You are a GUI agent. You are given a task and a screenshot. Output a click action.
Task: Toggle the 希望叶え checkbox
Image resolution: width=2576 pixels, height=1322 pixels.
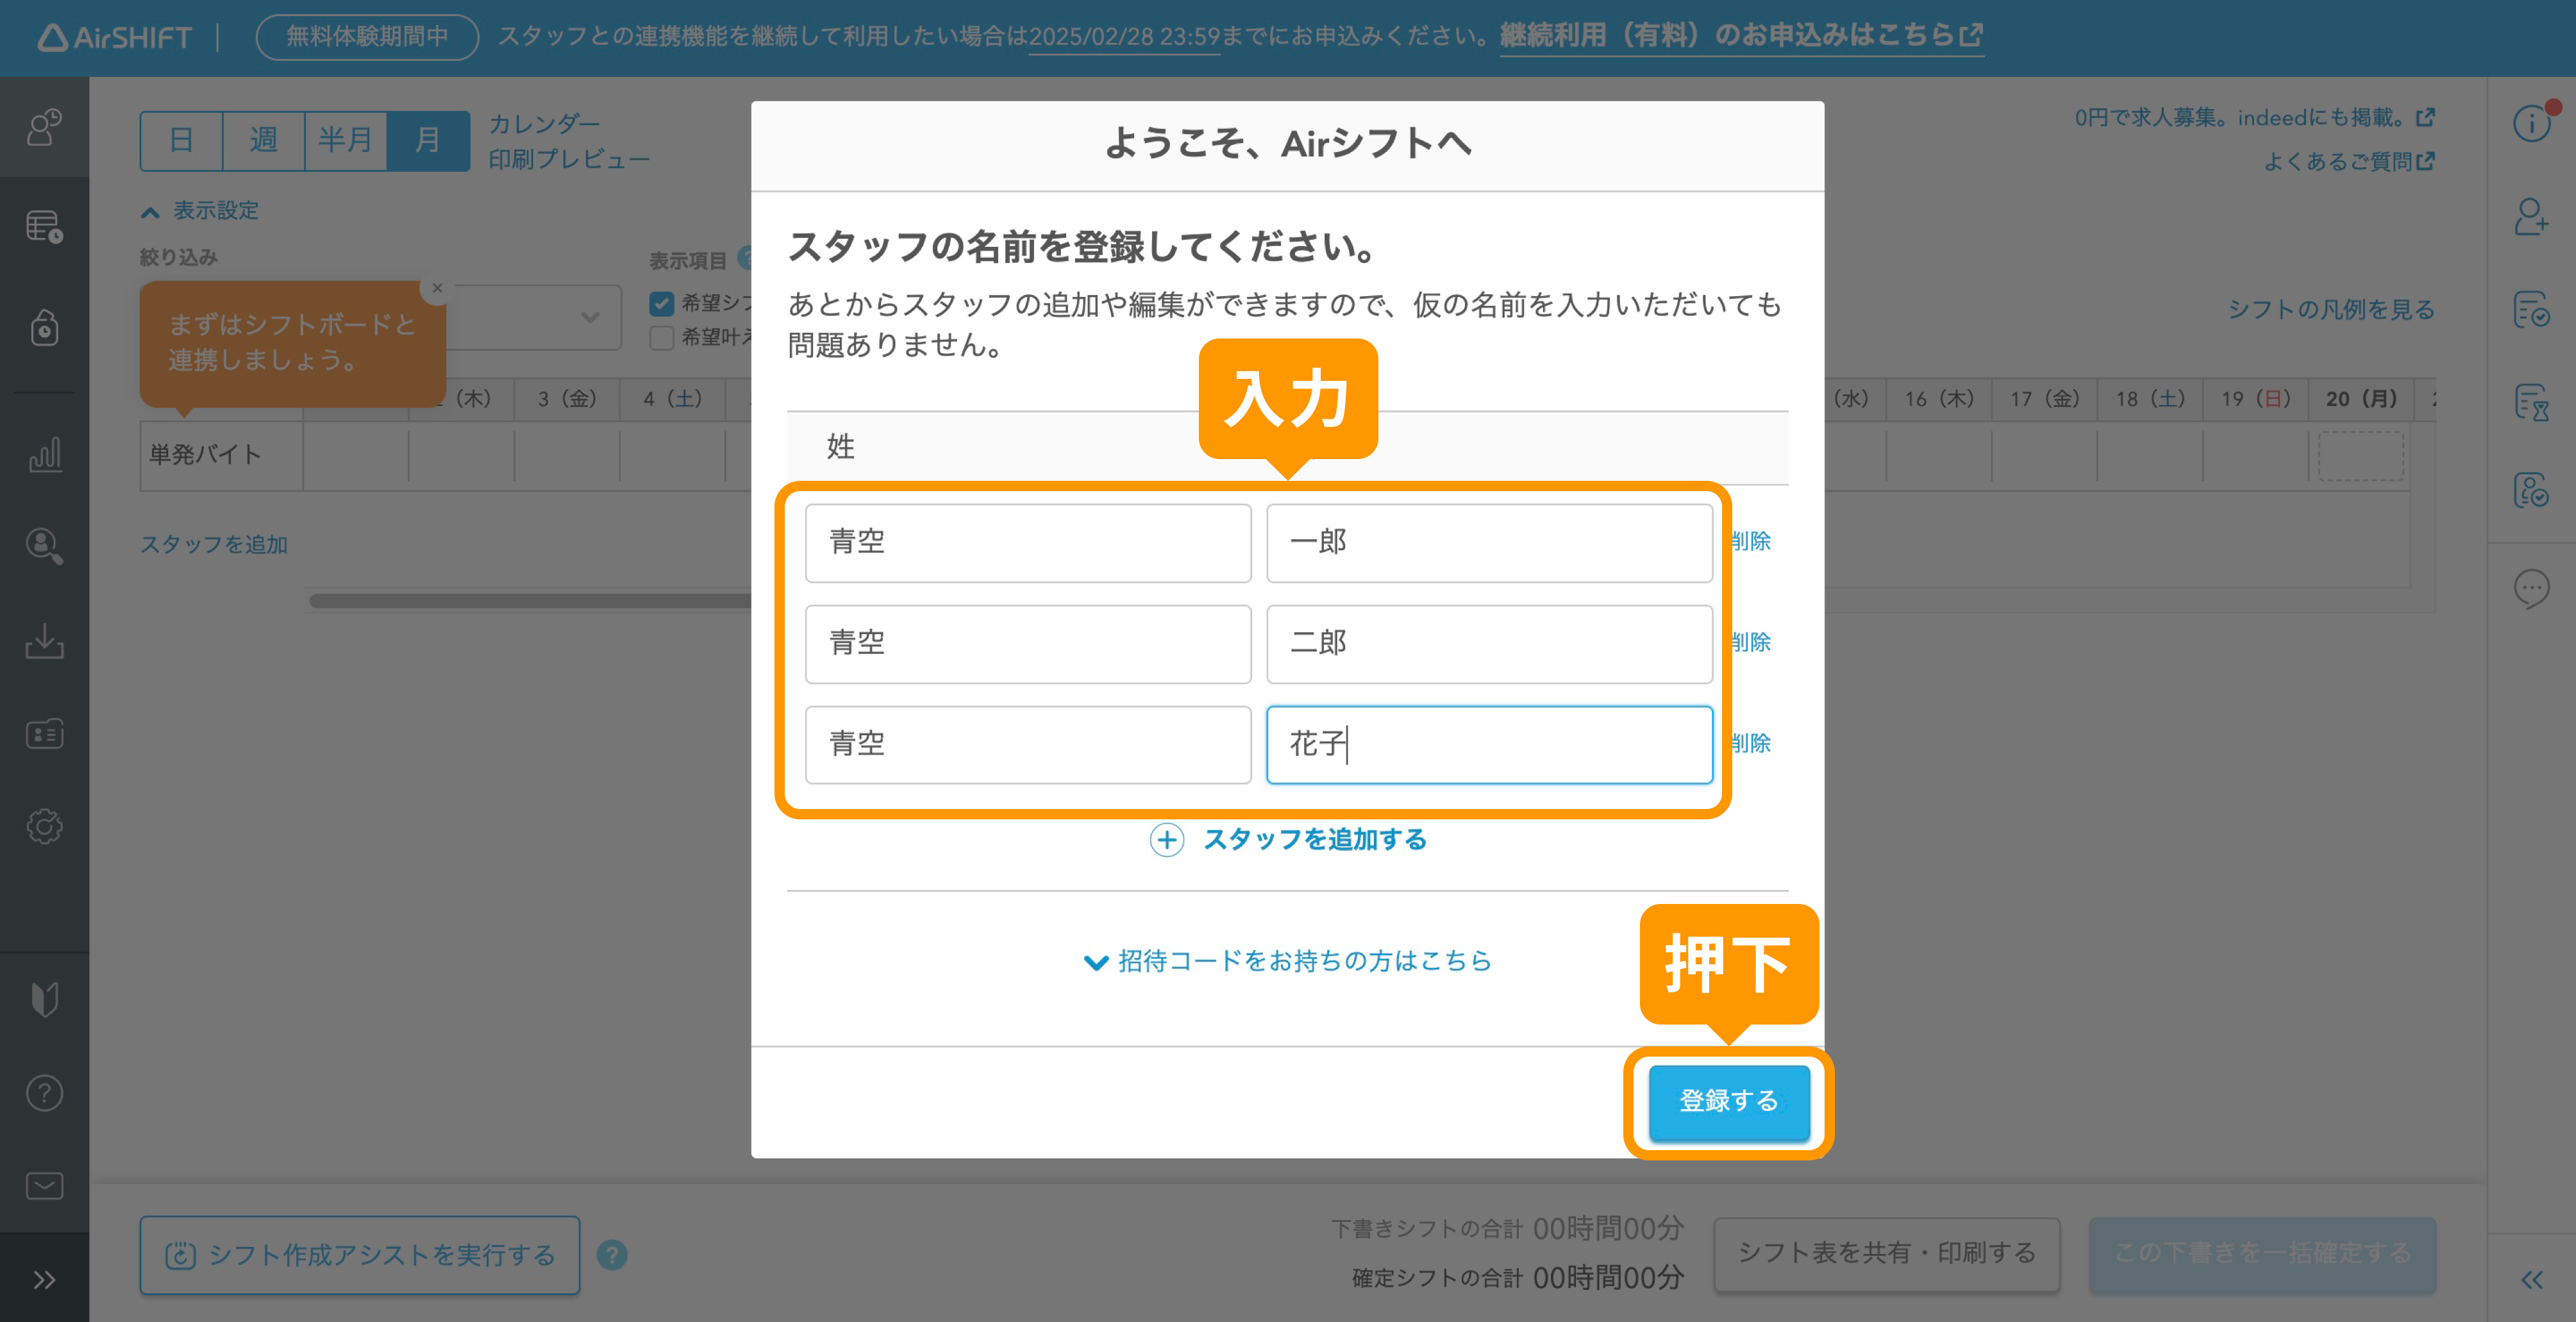[661, 338]
